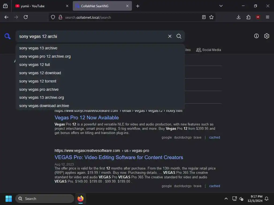The image size is (274, 205).
Task: Show hidden system tray icons chevron
Action: (x=226, y=199)
